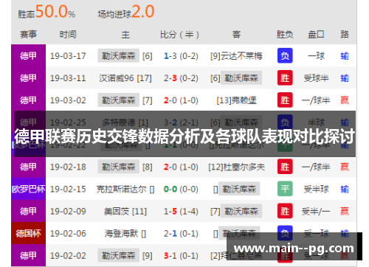This screenshot has width=369, height=267.
Task: Click the date 19-02-15
Action: coord(68,189)
